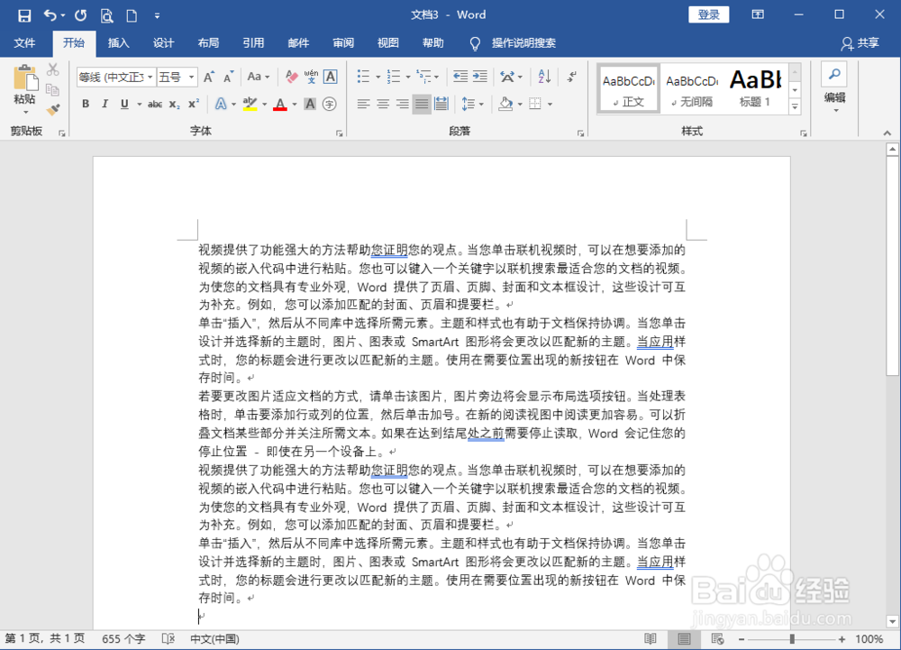Open language setting 中文(中国) in status bar

214,638
